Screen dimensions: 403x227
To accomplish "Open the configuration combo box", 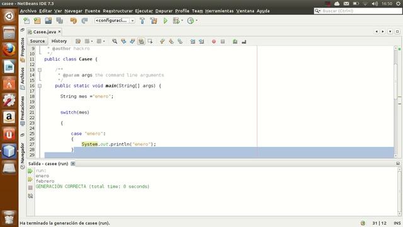I will (x=115, y=20).
